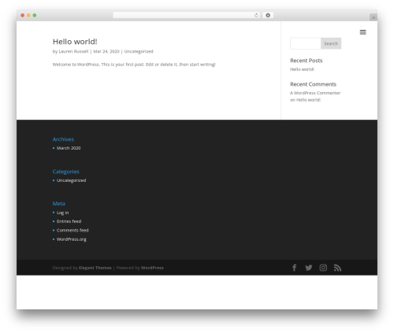Open the Entries feed link
The width and height of the screenshot is (394, 333).
[x=69, y=221]
